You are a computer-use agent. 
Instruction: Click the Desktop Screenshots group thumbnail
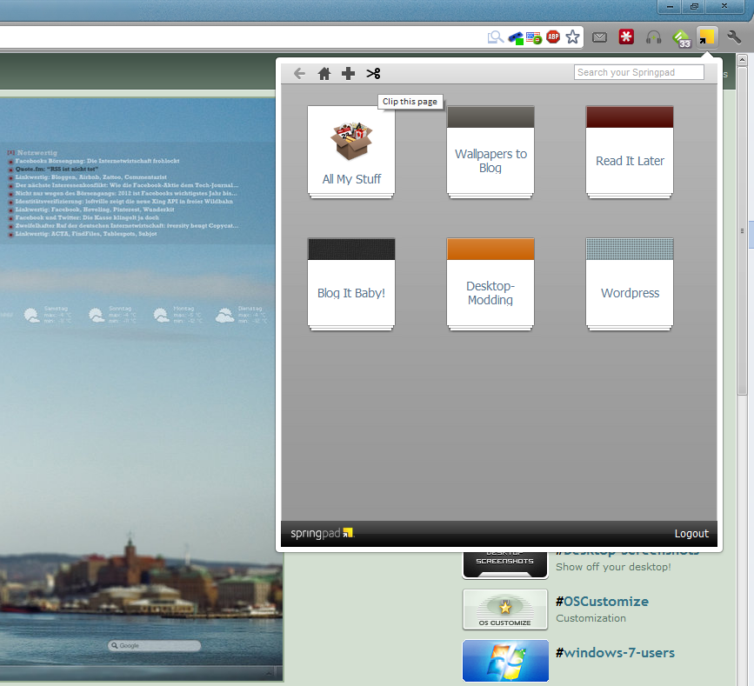click(x=505, y=564)
